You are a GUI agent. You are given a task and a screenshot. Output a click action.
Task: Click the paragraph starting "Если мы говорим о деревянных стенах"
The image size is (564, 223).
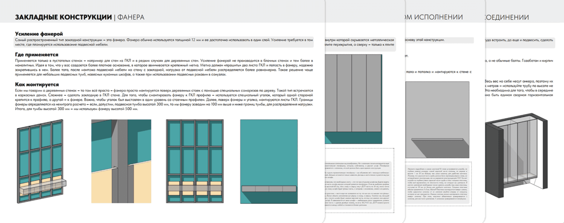tap(164, 100)
